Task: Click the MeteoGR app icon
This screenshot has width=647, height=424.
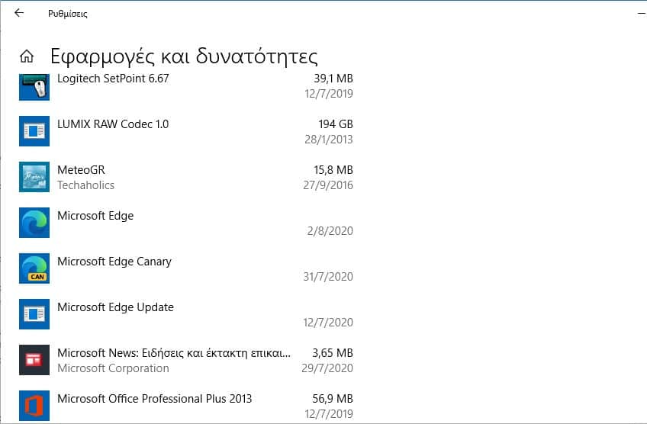Action: (34, 177)
